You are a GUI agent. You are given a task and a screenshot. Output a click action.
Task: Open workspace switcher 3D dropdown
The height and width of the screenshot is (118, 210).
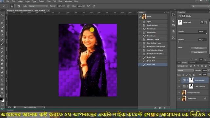[200, 6]
